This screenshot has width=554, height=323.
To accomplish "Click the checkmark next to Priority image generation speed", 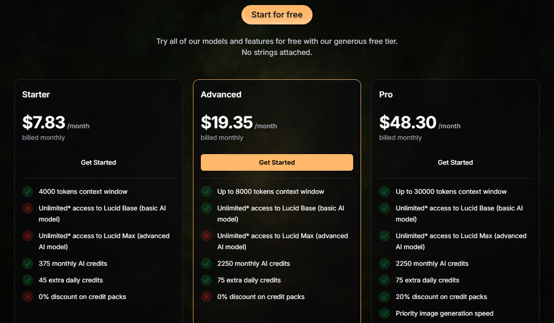I will 384,313.
